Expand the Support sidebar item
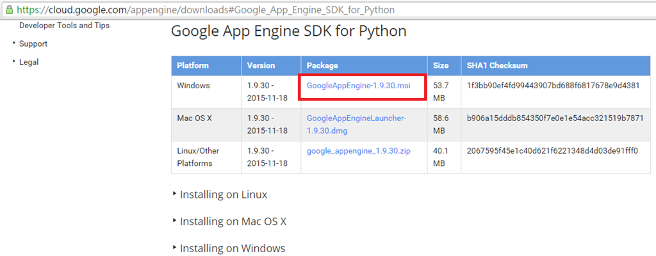Image resolution: width=656 pixels, height=256 pixels. coord(33,44)
